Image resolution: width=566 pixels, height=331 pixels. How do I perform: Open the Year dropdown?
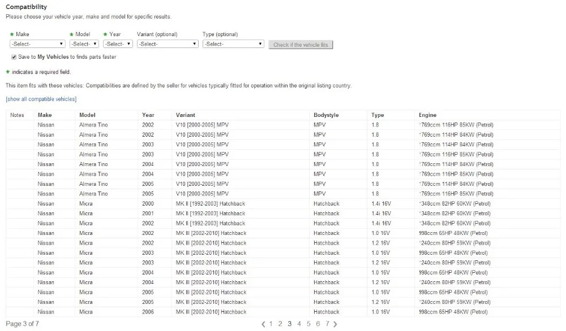pyautogui.click(x=118, y=44)
